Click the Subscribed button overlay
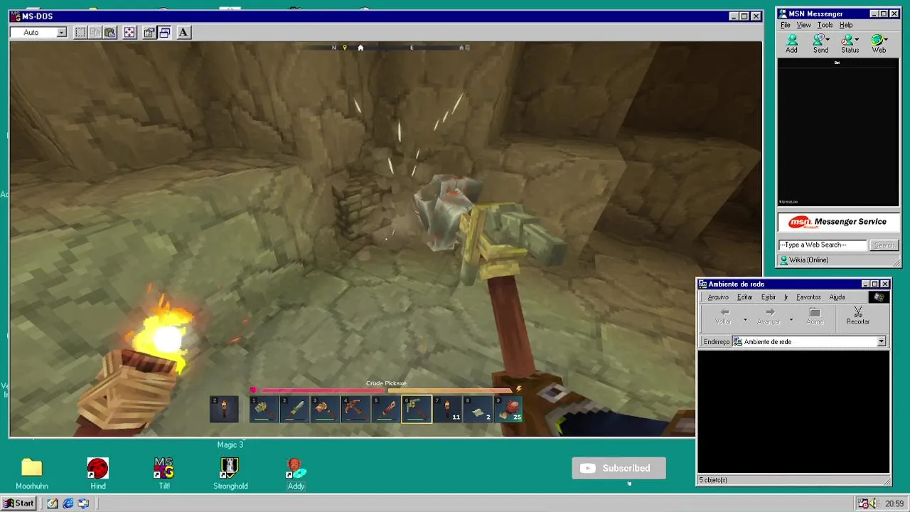 619,468
